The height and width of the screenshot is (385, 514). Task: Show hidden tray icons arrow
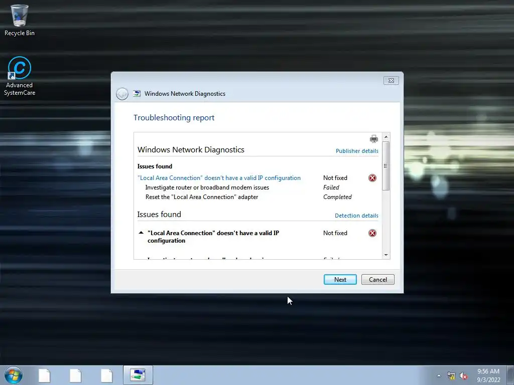pos(439,375)
